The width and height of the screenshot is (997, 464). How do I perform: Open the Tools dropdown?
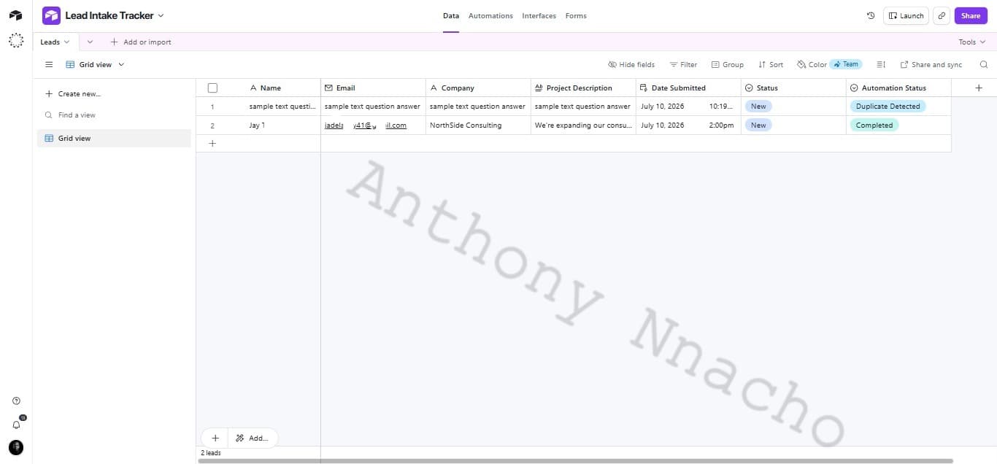[x=972, y=42]
